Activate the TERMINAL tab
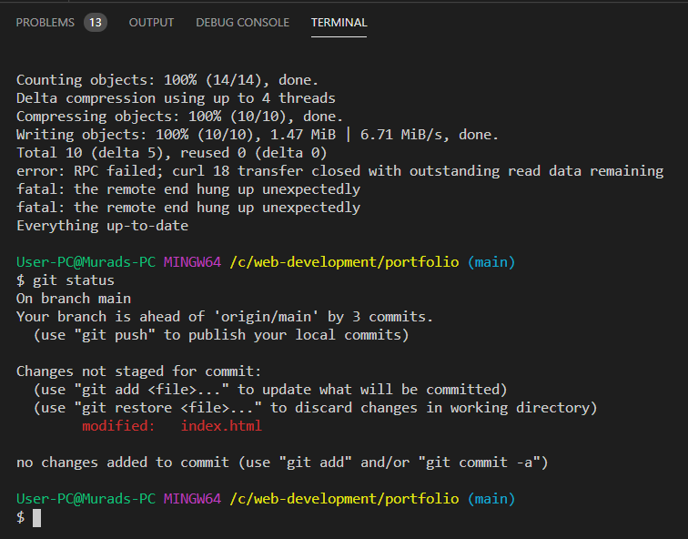 pos(339,22)
